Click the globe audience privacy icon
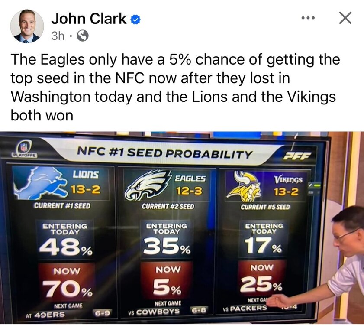 click(82, 36)
